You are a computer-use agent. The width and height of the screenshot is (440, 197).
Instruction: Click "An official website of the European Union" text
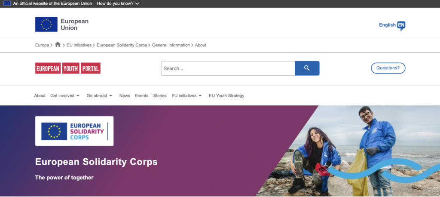click(x=52, y=3)
